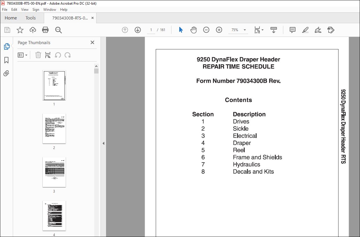360x237 pixels.
Task: Select page 1 thumbnail
Action: point(54,85)
